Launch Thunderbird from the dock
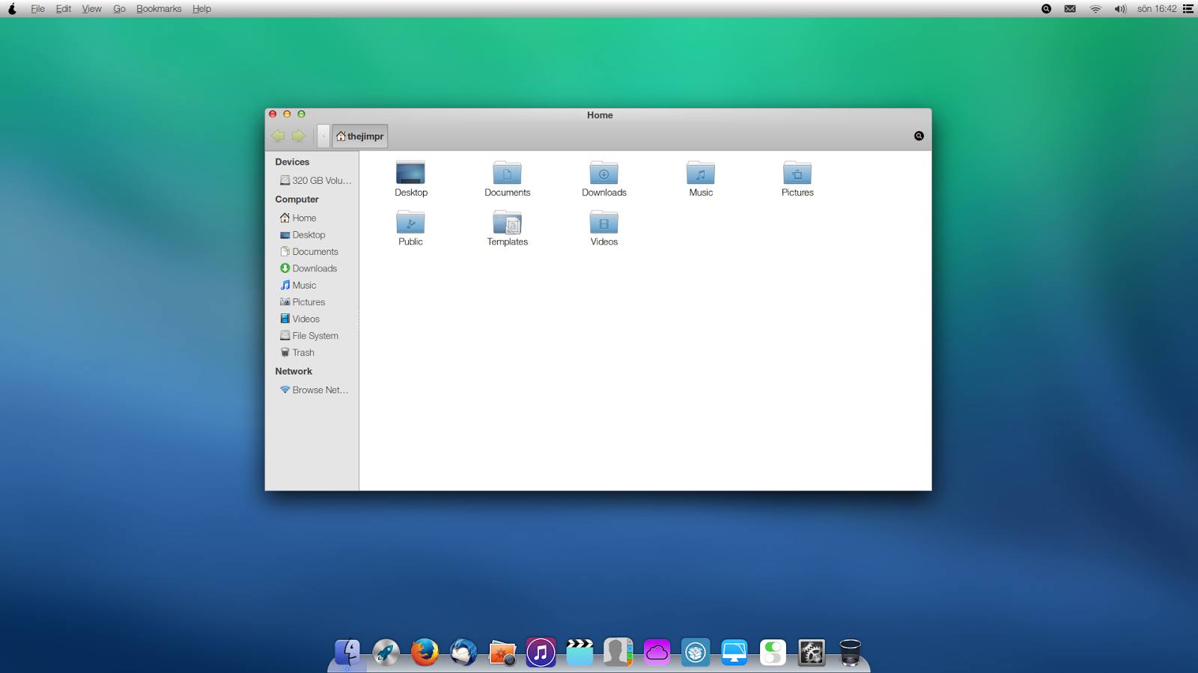Viewport: 1198px width, 673px height. coord(463,652)
